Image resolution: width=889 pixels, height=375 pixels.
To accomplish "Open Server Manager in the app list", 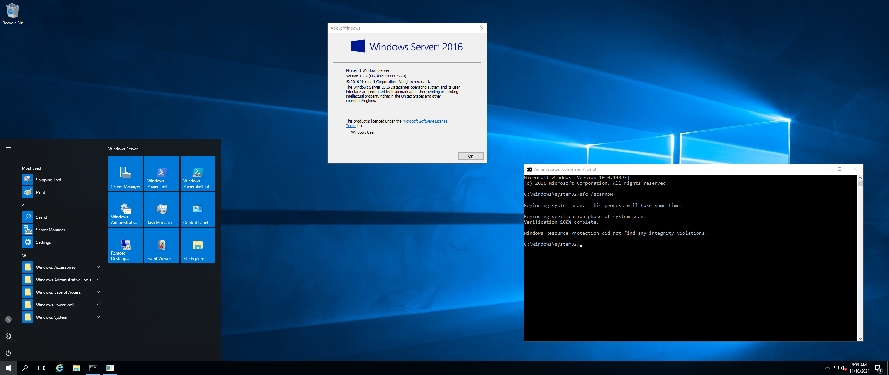I will point(61,230).
